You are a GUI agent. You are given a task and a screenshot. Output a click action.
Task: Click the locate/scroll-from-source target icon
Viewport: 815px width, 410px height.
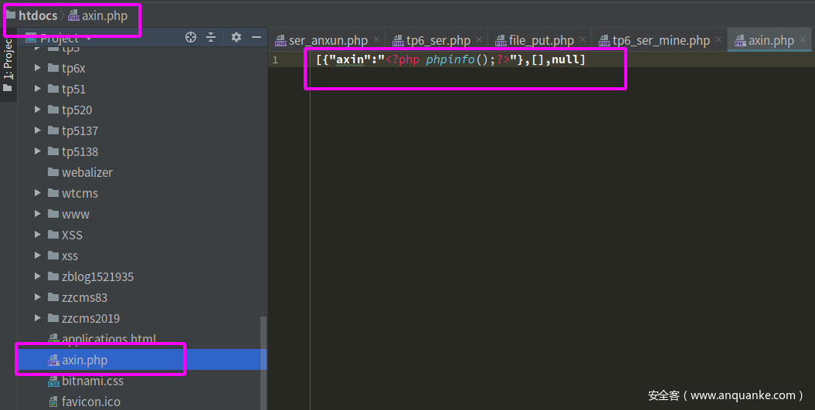pyautogui.click(x=191, y=38)
